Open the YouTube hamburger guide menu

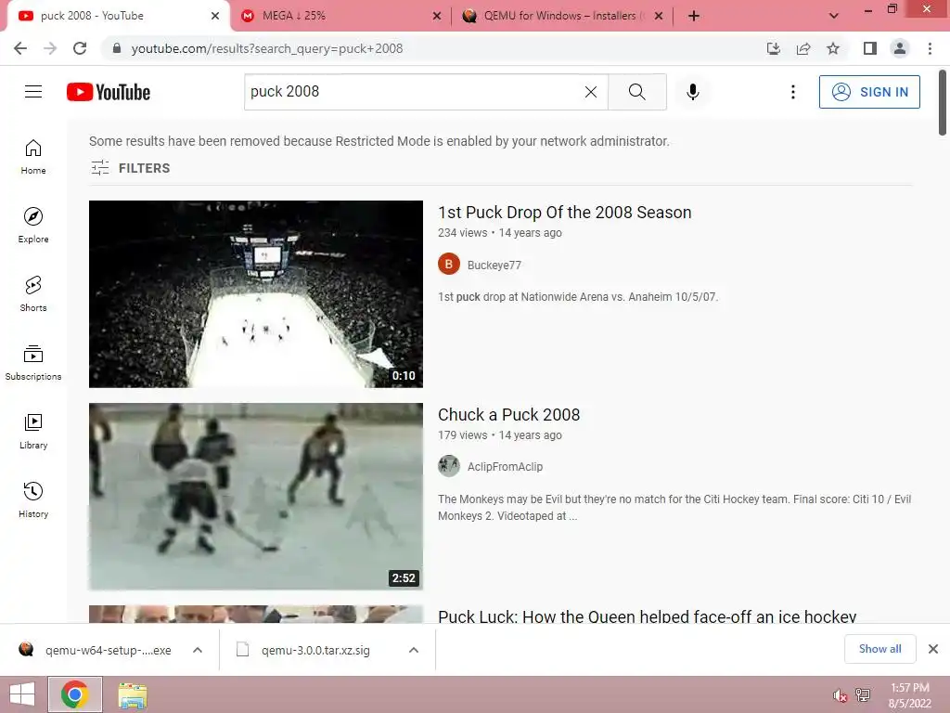tap(33, 92)
